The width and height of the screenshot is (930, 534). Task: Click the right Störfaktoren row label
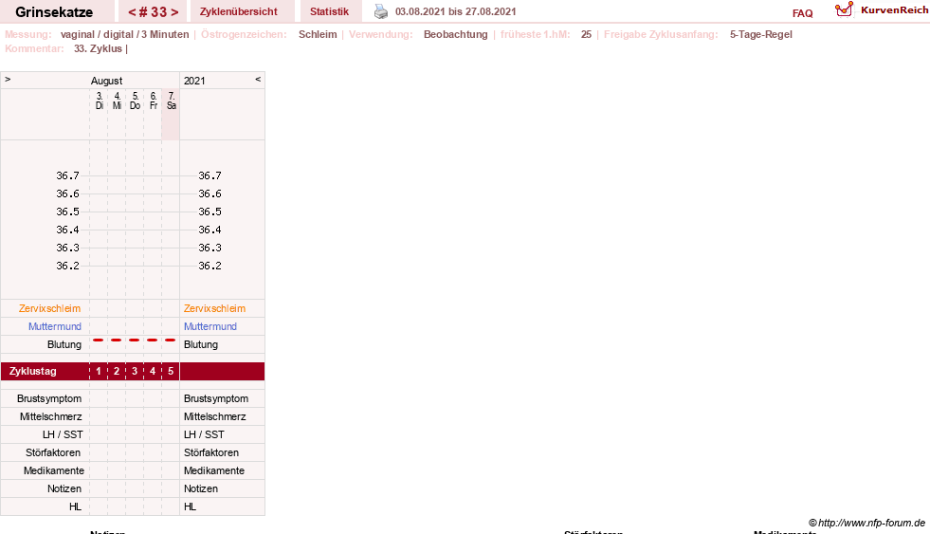pos(211,452)
